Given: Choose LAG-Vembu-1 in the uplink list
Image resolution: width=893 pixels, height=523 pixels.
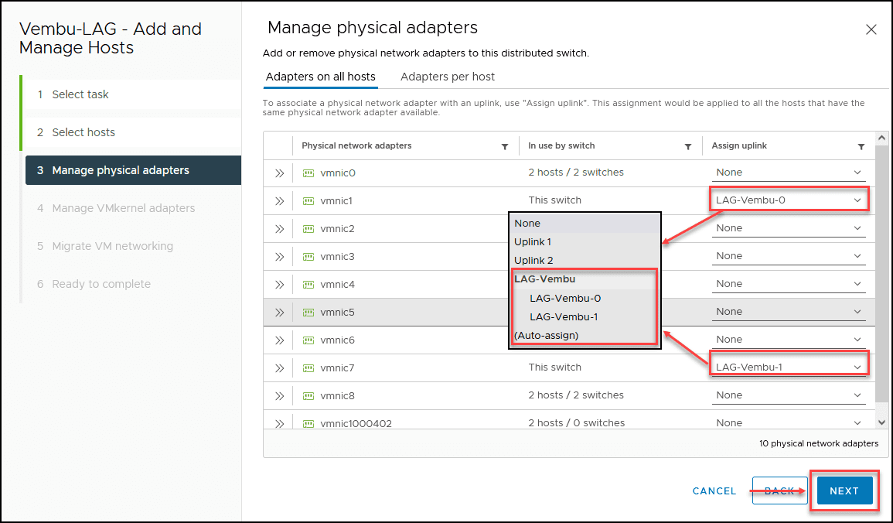Looking at the screenshot, I should tap(585, 316).
